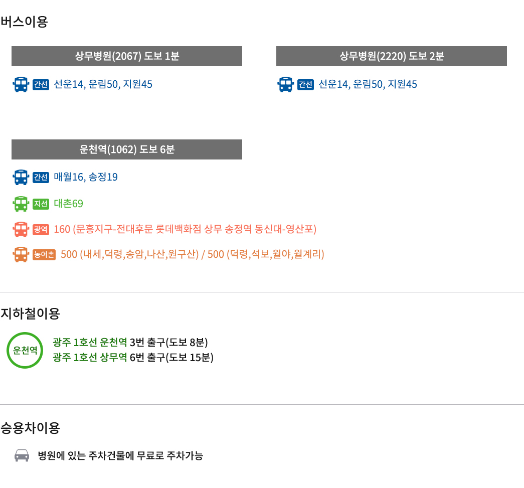Click the blue bus icon under 상무병원(2220)
Viewport: 524px width, 488px height.
285,85
